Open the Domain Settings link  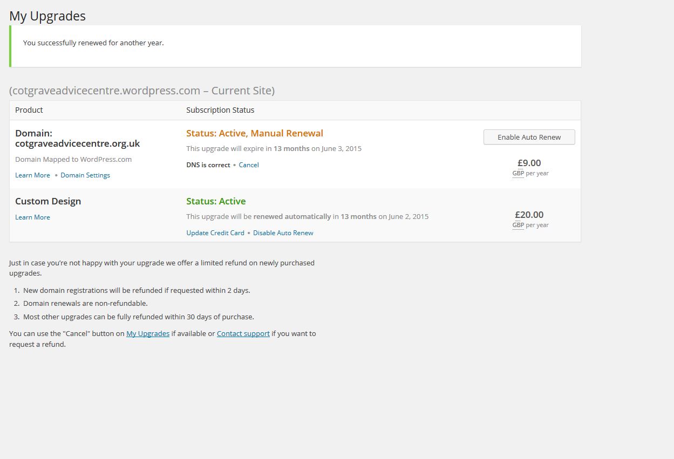[x=85, y=175]
